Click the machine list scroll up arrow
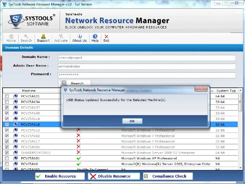Screen dimensions: 245x184 [240, 90]
